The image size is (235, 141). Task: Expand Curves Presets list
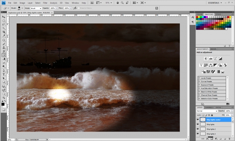click(199, 81)
